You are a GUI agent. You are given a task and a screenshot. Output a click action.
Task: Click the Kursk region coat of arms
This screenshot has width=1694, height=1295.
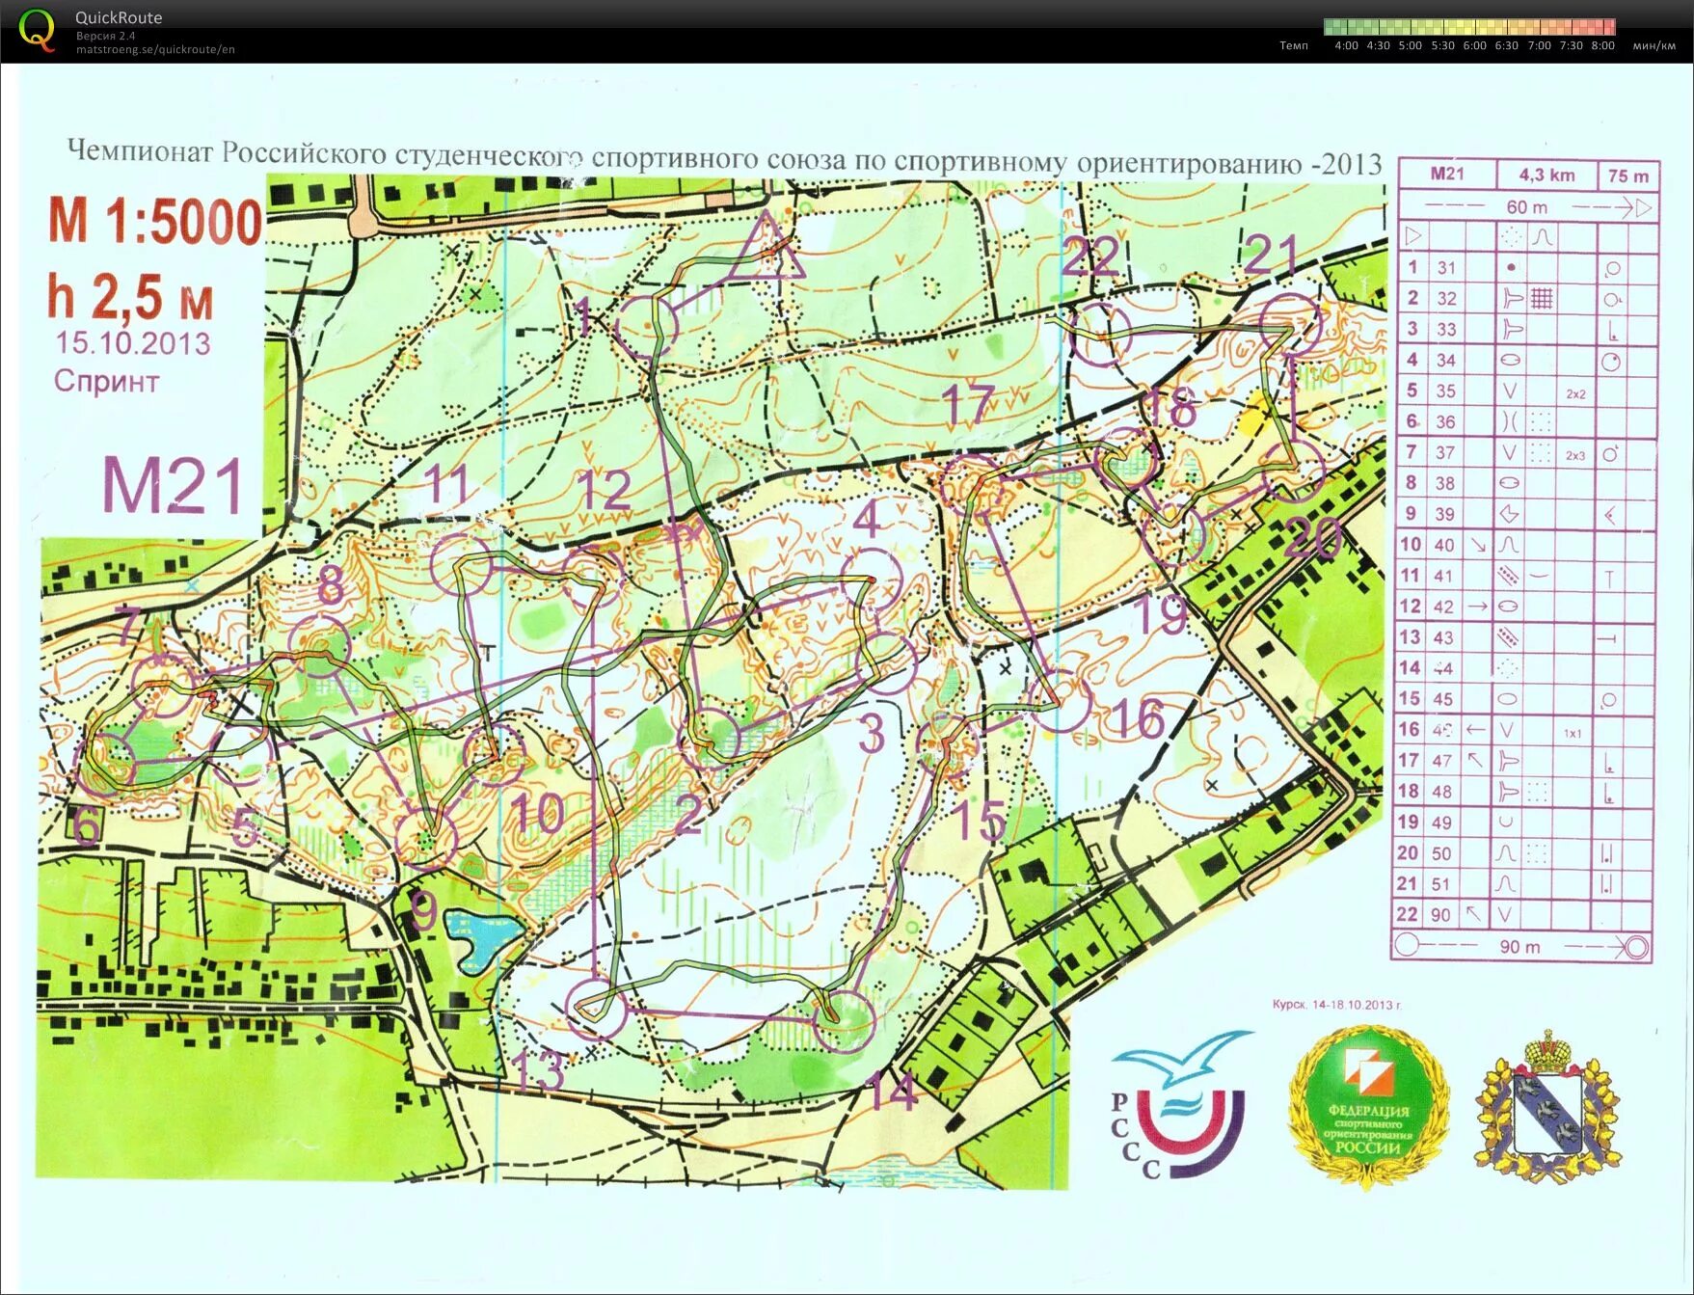click(1547, 1106)
